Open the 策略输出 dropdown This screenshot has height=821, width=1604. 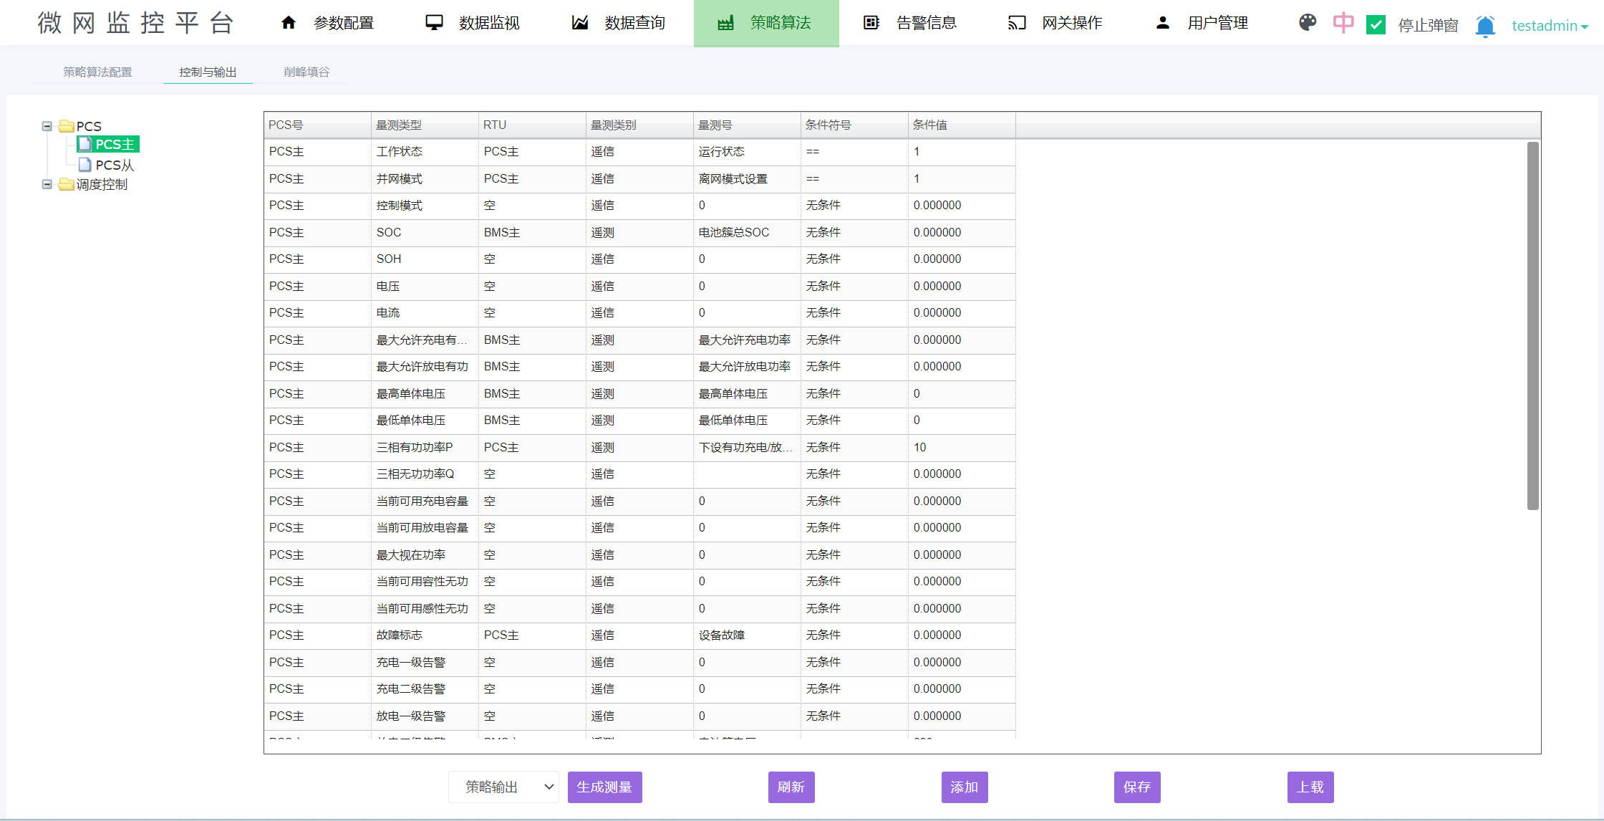(503, 787)
